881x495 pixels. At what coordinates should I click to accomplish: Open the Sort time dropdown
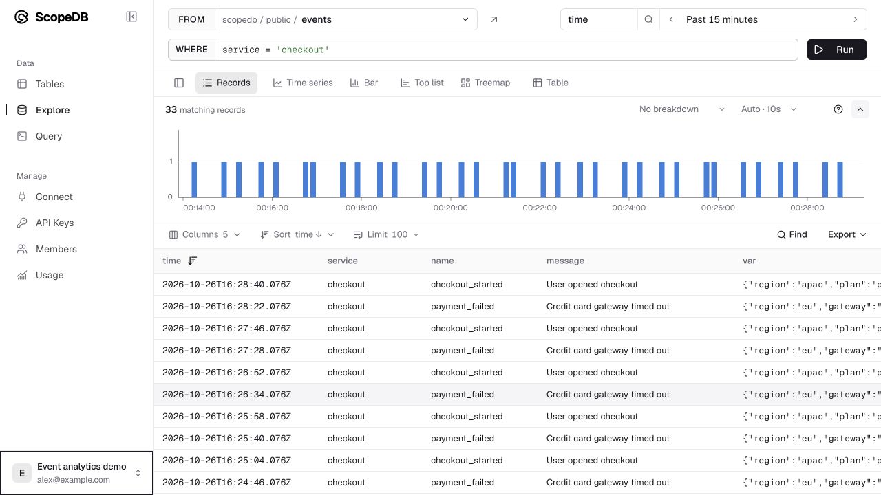pos(297,234)
